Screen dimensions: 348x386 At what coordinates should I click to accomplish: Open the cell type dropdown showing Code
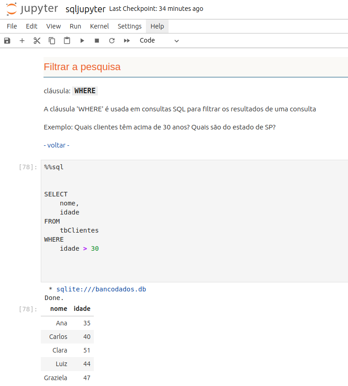(159, 41)
